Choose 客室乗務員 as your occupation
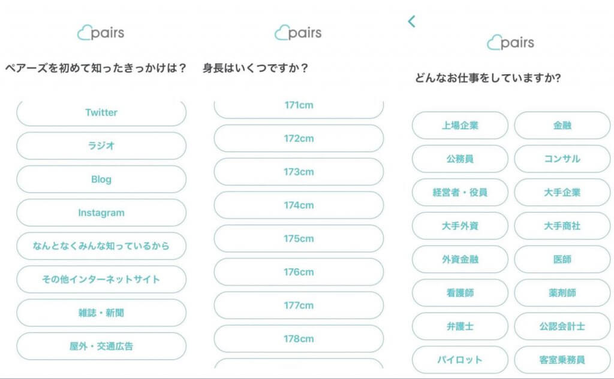The image size is (614, 379). [x=561, y=360]
